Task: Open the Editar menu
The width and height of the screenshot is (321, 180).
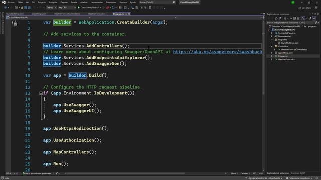Action: 20,2
